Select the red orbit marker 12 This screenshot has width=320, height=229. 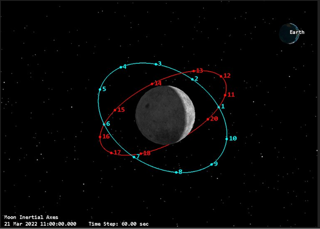[x=221, y=76]
